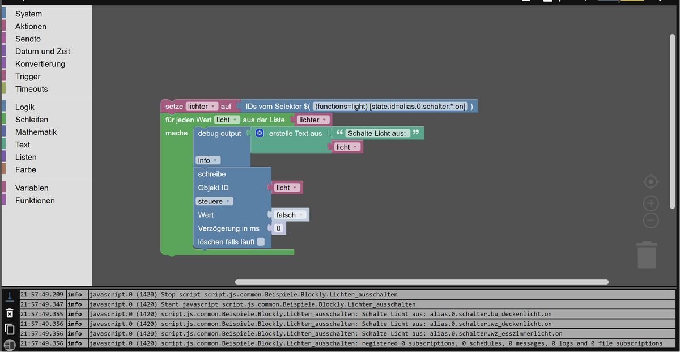680x352 pixels.
Task: Open the 'licht' dropdown in 'für jeden Wert'
Action: point(227,120)
